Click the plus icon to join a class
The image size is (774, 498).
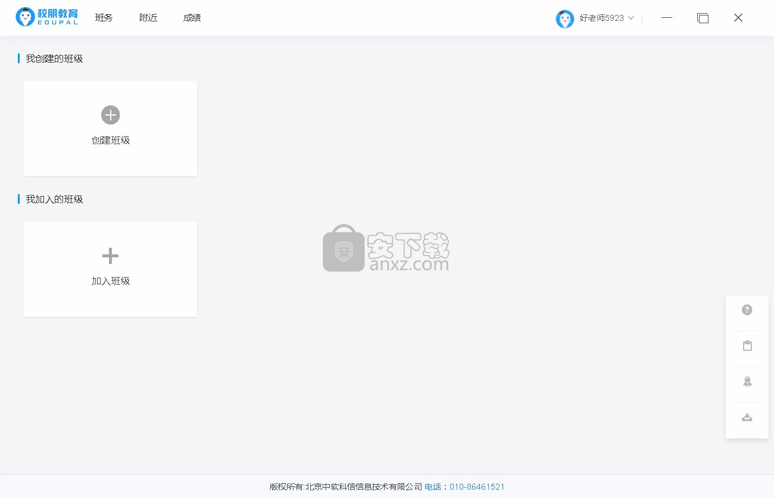click(x=110, y=256)
